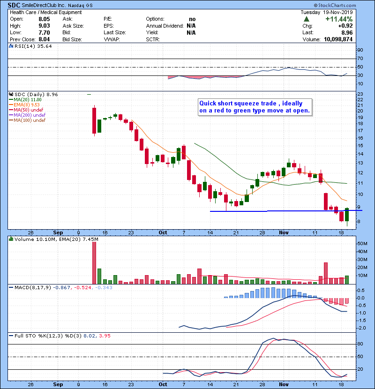Click the Open price 8.05
This screenshot has width=375, height=389.
point(44,19)
